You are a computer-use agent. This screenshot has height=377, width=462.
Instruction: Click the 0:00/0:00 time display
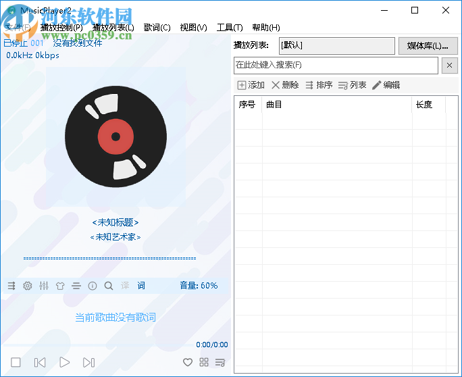click(x=212, y=345)
